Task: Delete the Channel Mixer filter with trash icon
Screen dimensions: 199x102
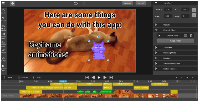Action: point(191,35)
